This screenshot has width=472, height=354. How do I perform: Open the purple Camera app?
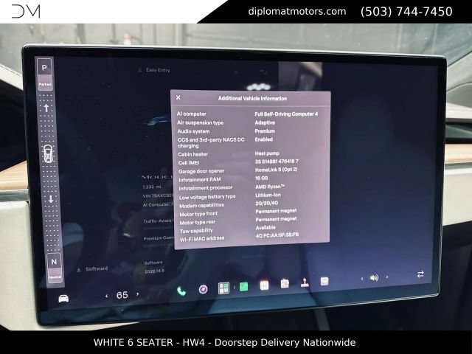(204, 290)
